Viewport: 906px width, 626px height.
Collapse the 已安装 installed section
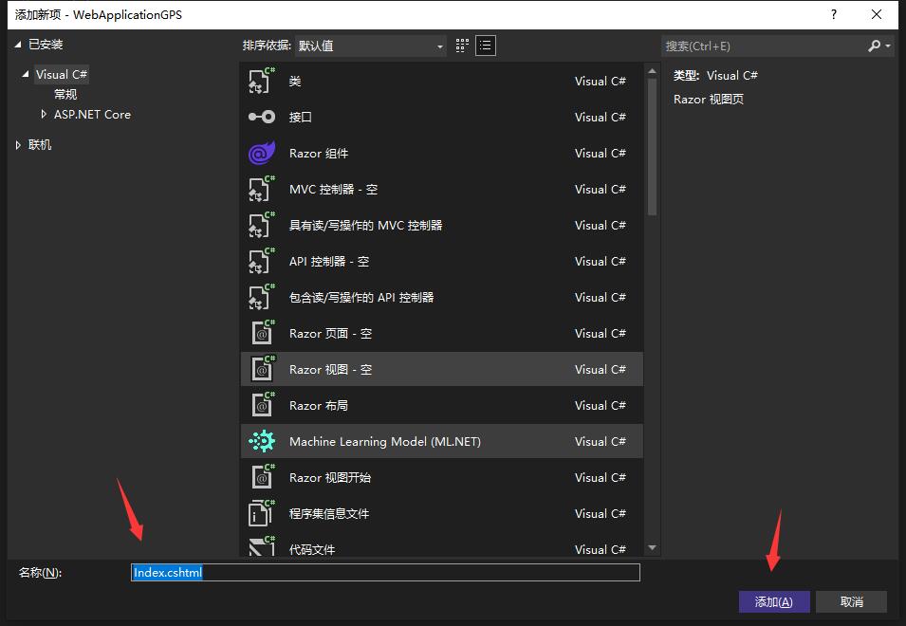pyautogui.click(x=19, y=45)
